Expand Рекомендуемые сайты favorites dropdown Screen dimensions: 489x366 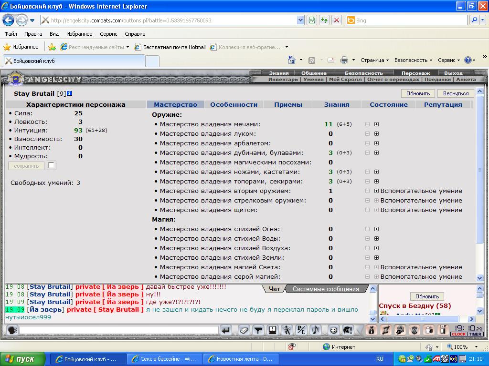(x=128, y=47)
